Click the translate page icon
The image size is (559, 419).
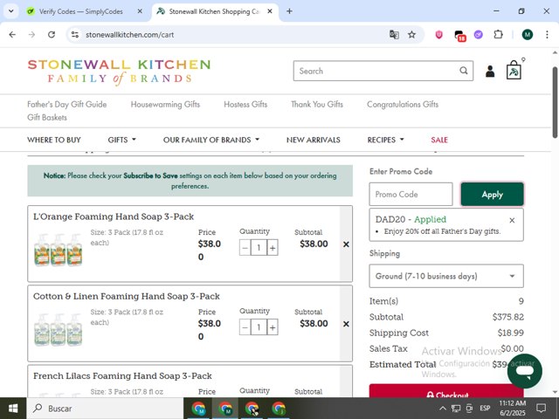(x=394, y=35)
